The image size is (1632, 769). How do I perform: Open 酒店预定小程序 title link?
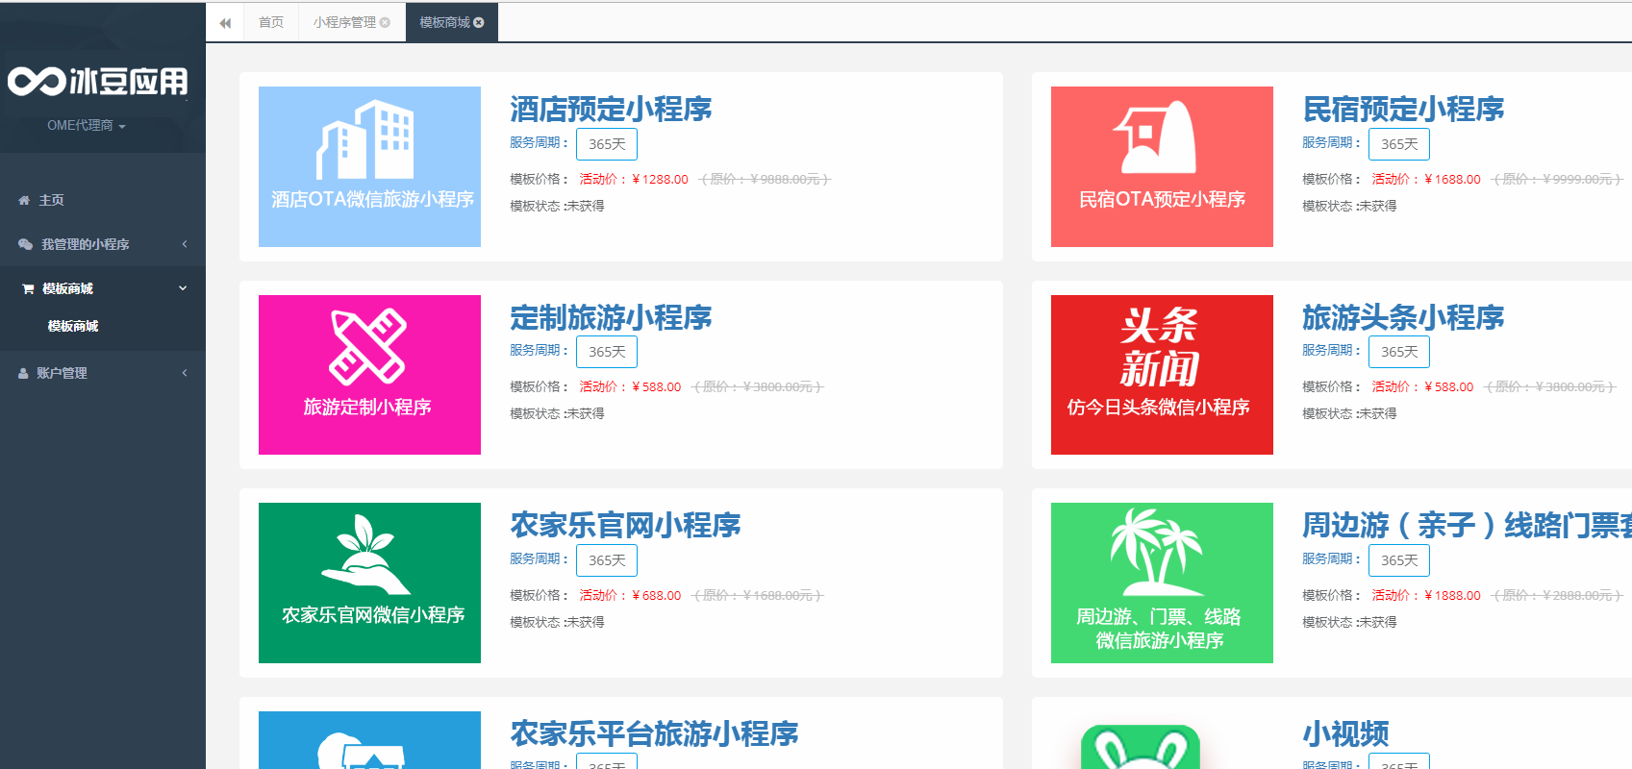[x=611, y=110]
